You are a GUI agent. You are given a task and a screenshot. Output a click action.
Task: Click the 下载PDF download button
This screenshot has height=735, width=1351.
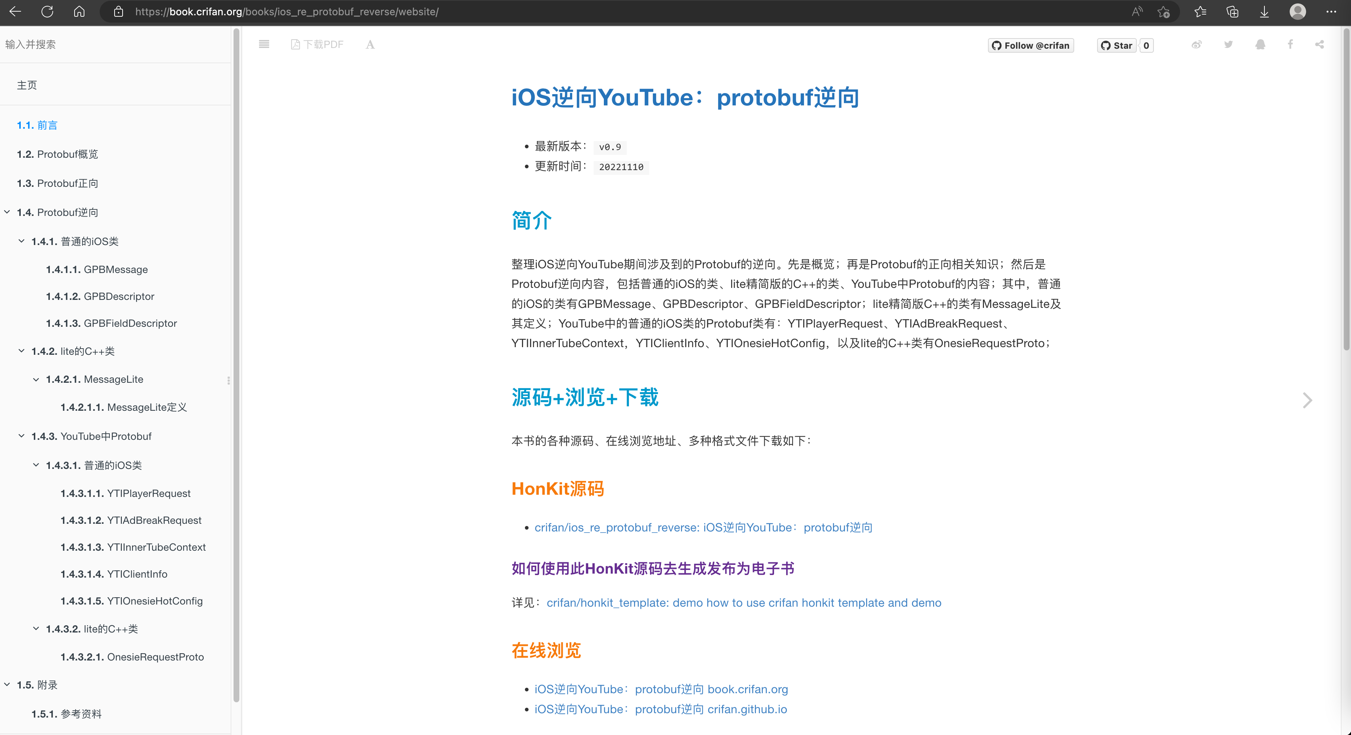(x=317, y=45)
